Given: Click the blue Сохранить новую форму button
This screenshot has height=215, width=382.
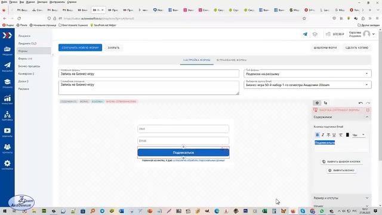Looking at the screenshot, I should click(x=80, y=48).
